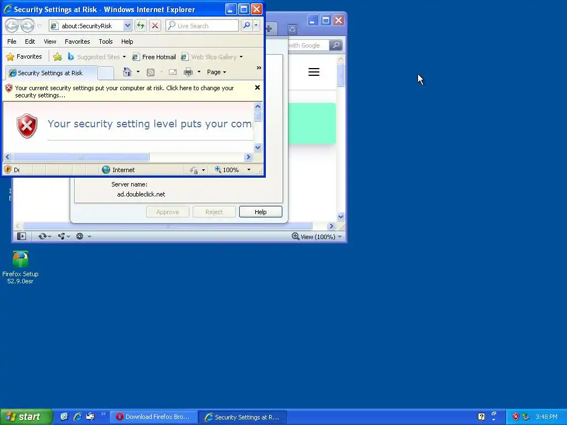
Task: Click the Internet Explorer quick launch icon
Action: (78, 417)
